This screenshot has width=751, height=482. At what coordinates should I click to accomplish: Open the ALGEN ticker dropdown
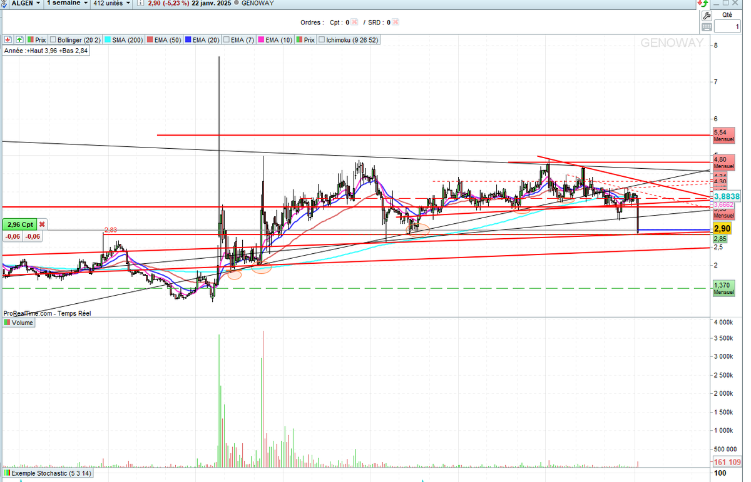(27, 3)
